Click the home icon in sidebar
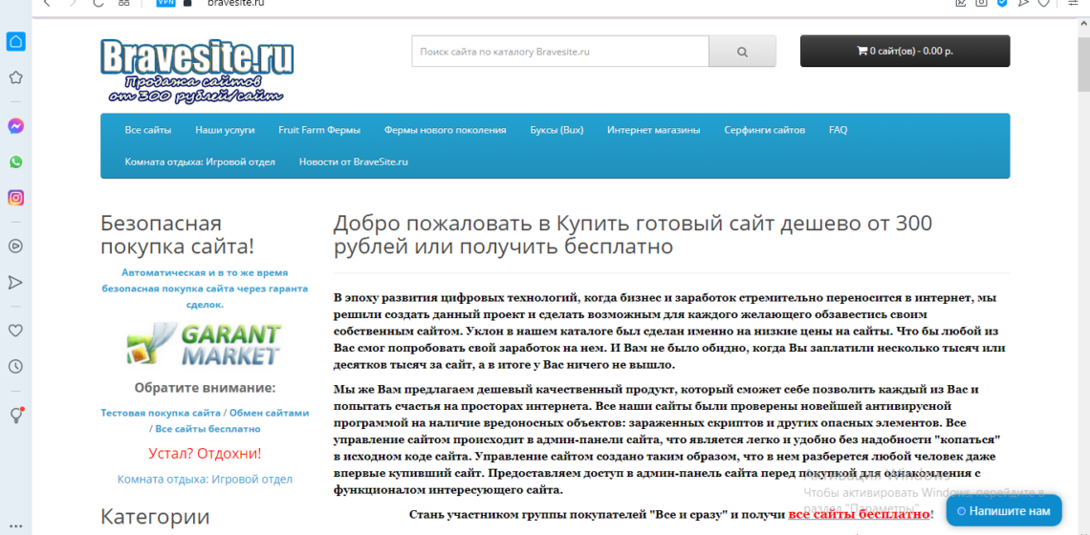This screenshot has width=1090, height=535. [x=15, y=42]
